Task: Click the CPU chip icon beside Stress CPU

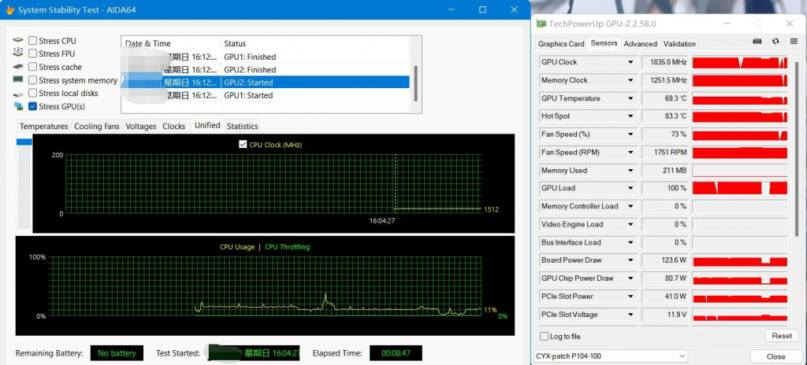Action: click(x=19, y=41)
